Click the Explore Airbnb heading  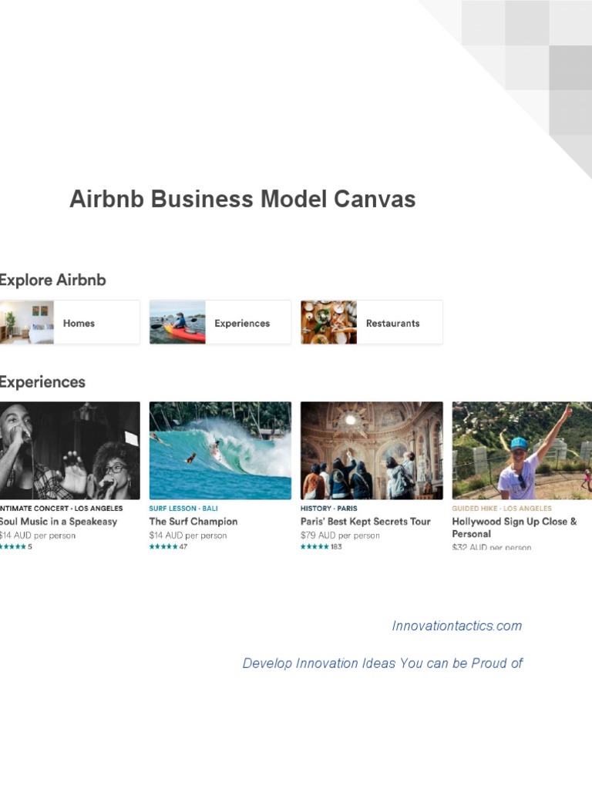(x=52, y=280)
